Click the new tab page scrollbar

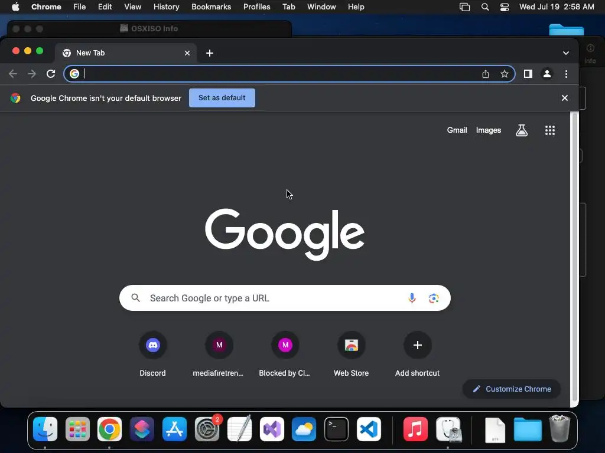tap(574, 258)
